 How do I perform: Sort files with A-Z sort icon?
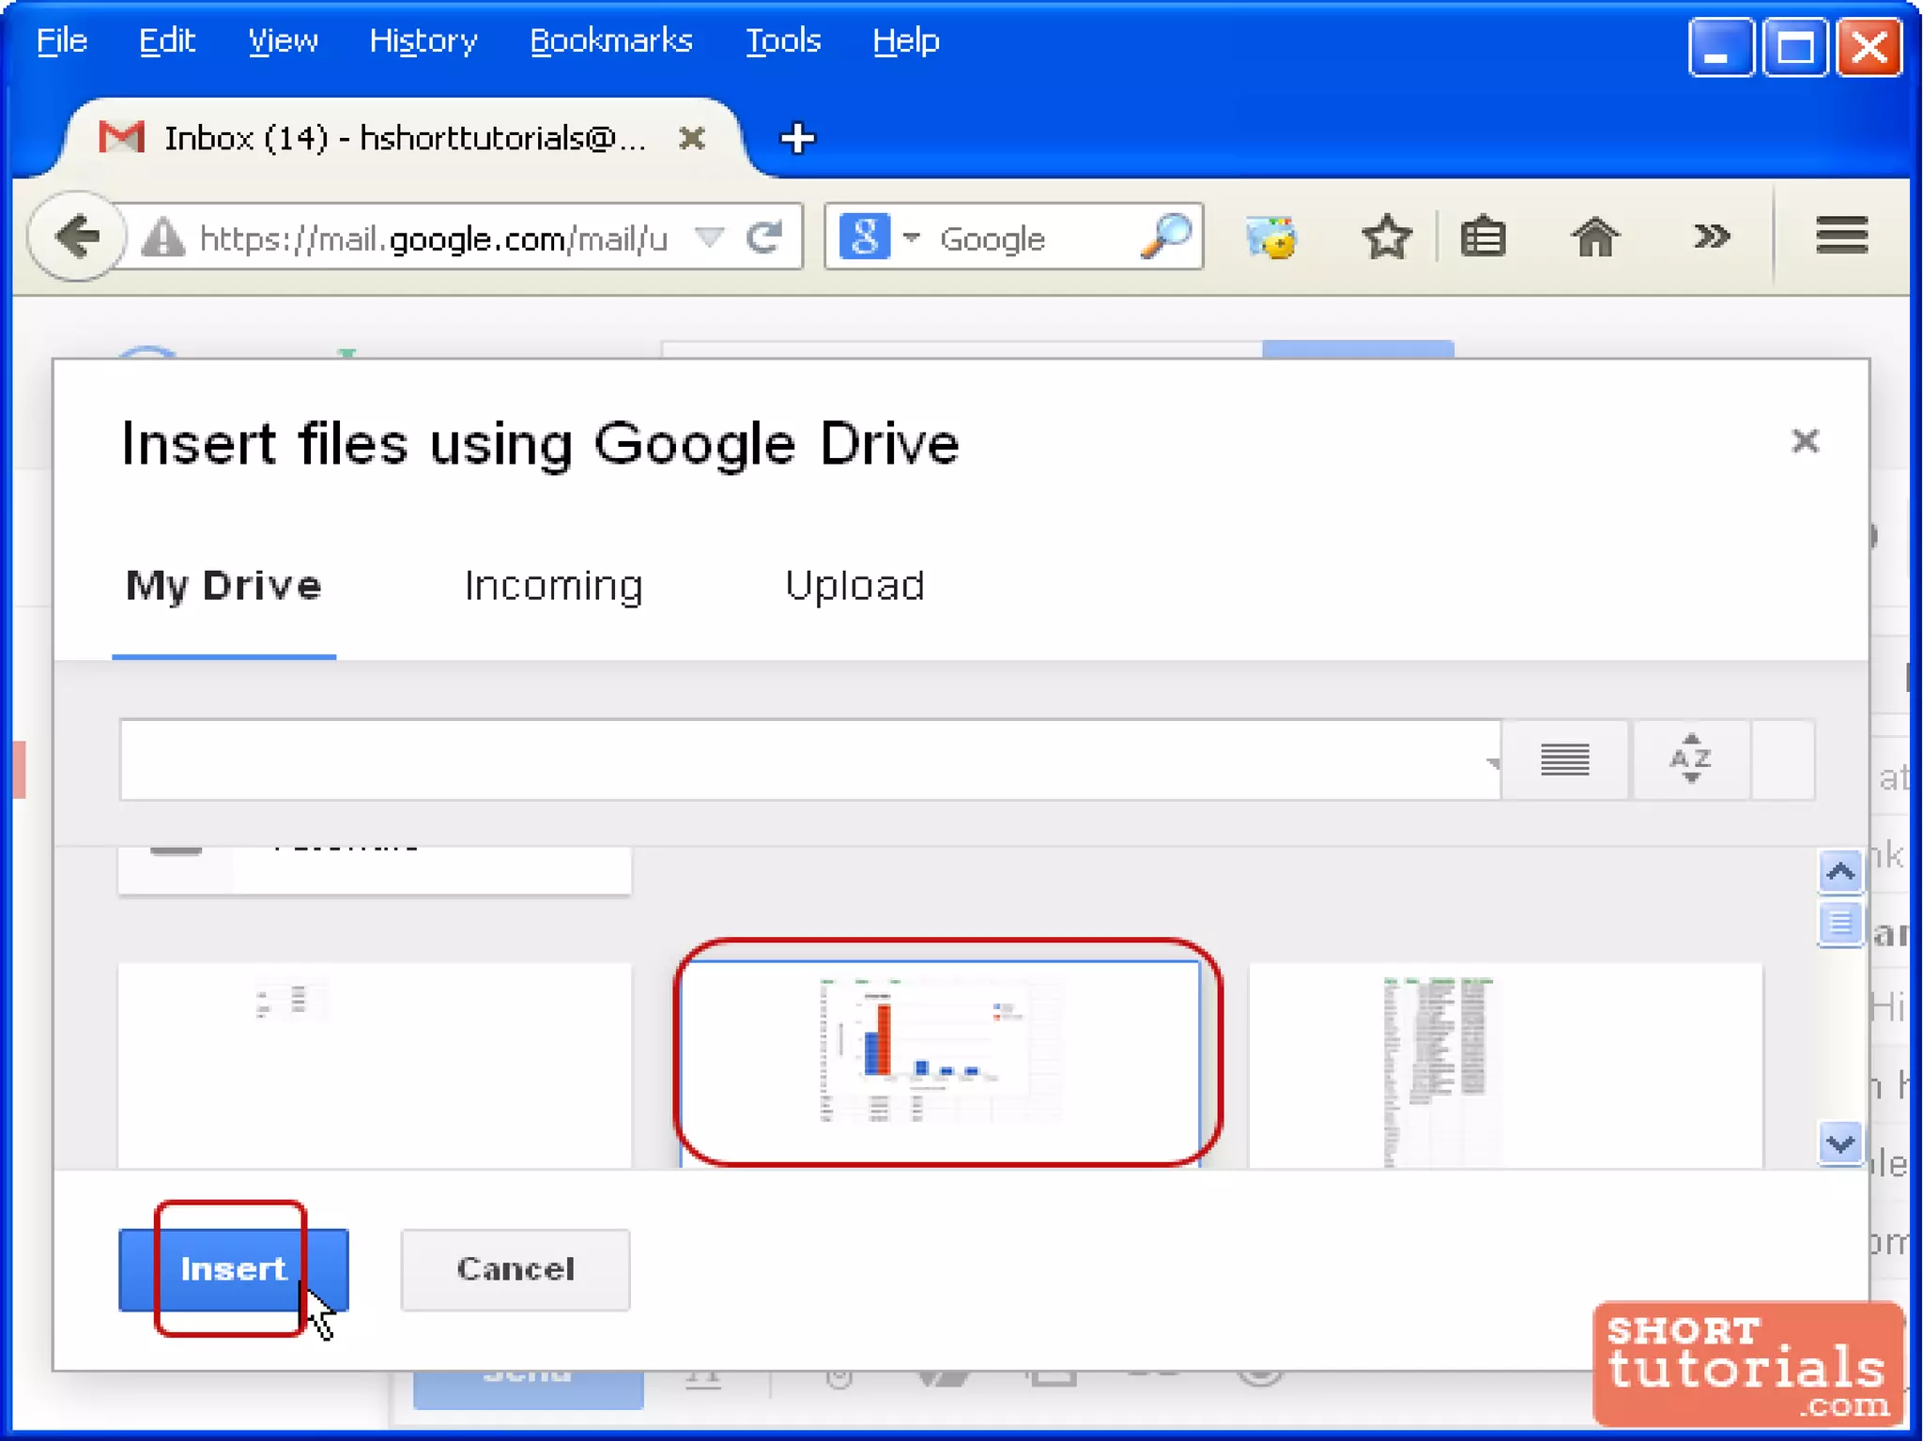click(x=1690, y=759)
